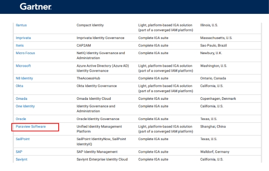Open the Okta vendor link
Viewport: 269px width, 171px height.
click(x=19, y=86)
